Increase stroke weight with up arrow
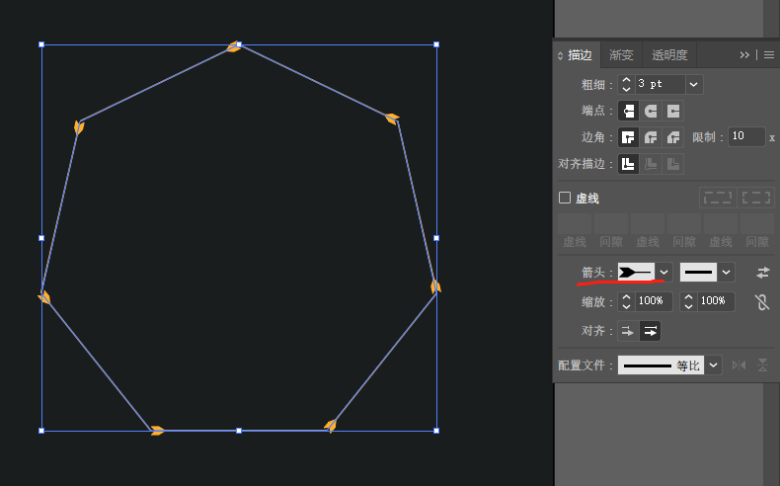This screenshot has height=486, width=780. [x=626, y=80]
